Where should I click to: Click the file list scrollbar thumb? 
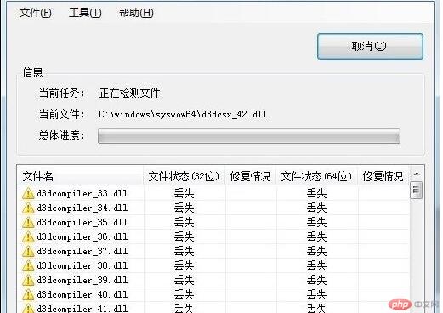(x=416, y=190)
